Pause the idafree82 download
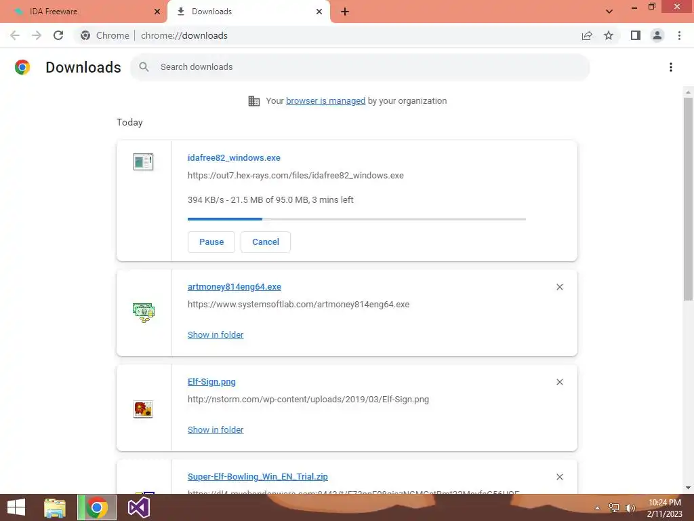Screen dimensions: 694x521 (x=211, y=242)
